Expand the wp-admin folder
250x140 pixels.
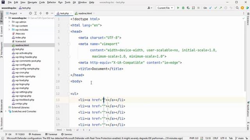point(9,22)
